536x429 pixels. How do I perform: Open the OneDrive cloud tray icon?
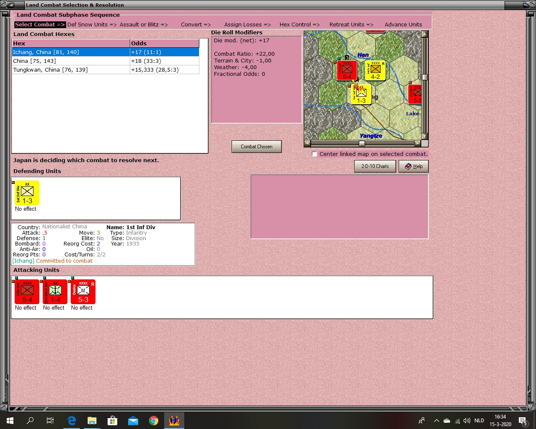[447, 421]
